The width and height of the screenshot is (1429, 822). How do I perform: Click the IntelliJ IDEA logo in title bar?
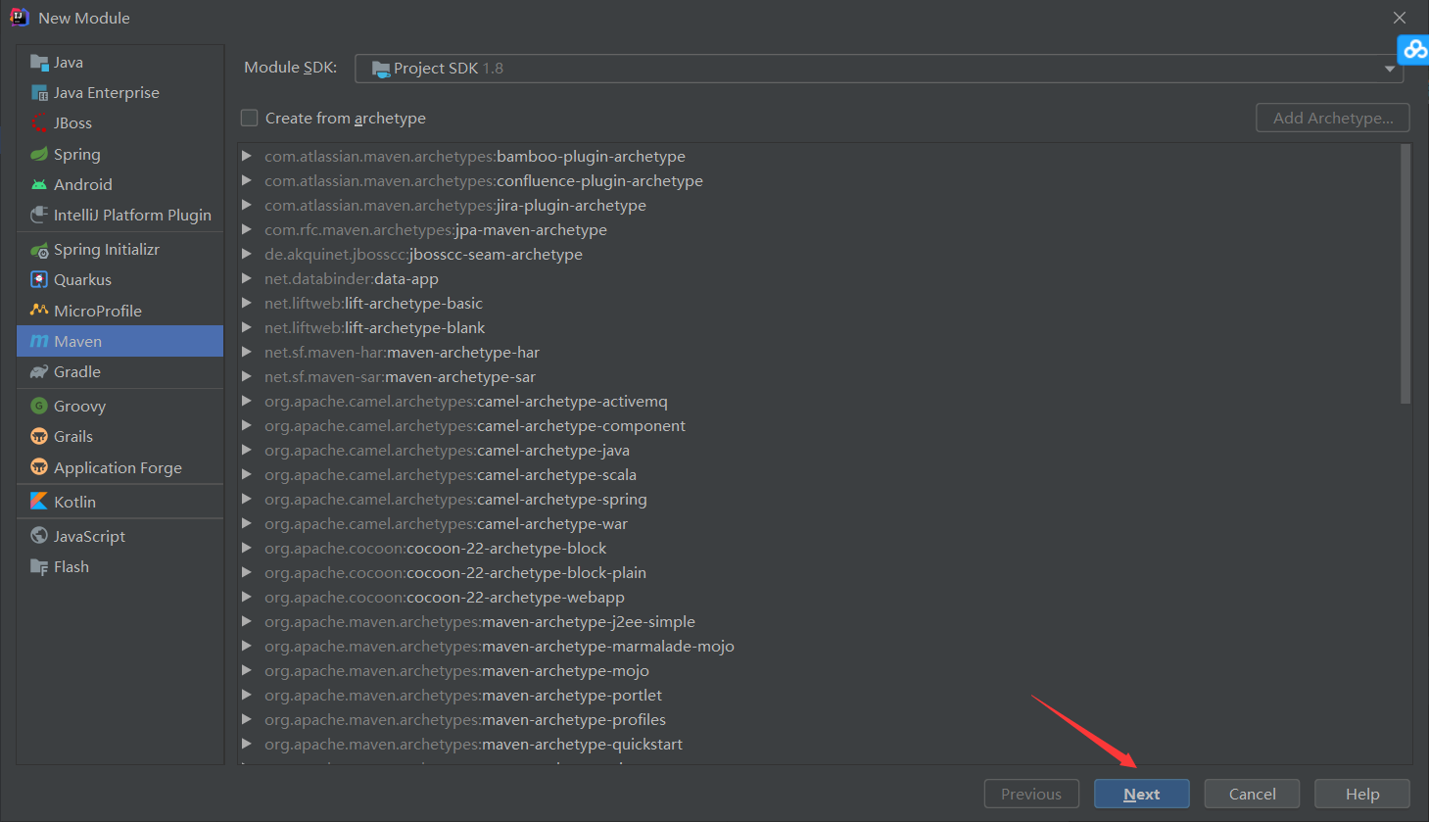[19, 18]
